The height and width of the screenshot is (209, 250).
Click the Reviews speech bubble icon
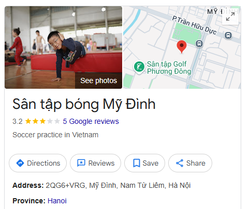click(x=81, y=163)
